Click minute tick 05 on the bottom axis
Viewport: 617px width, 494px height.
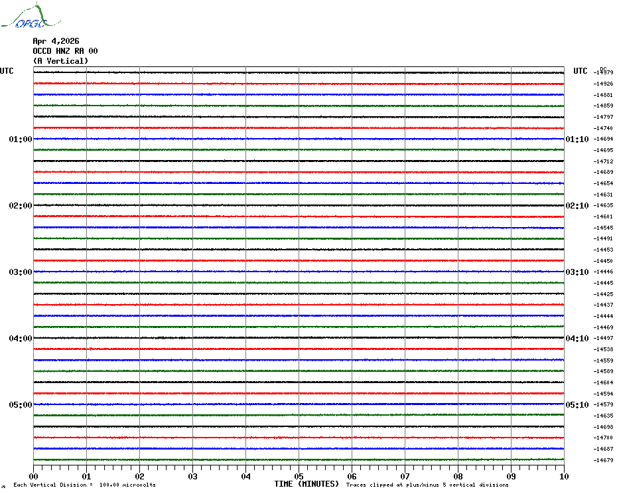pos(299,476)
